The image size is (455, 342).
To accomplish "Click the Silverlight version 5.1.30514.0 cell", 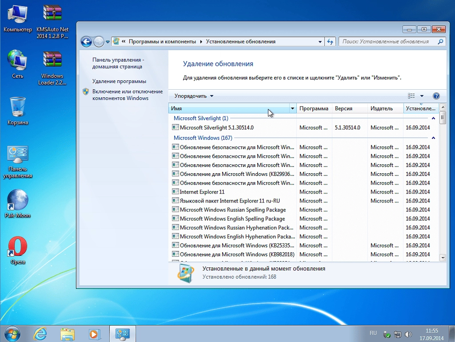I will click(347, 127).
